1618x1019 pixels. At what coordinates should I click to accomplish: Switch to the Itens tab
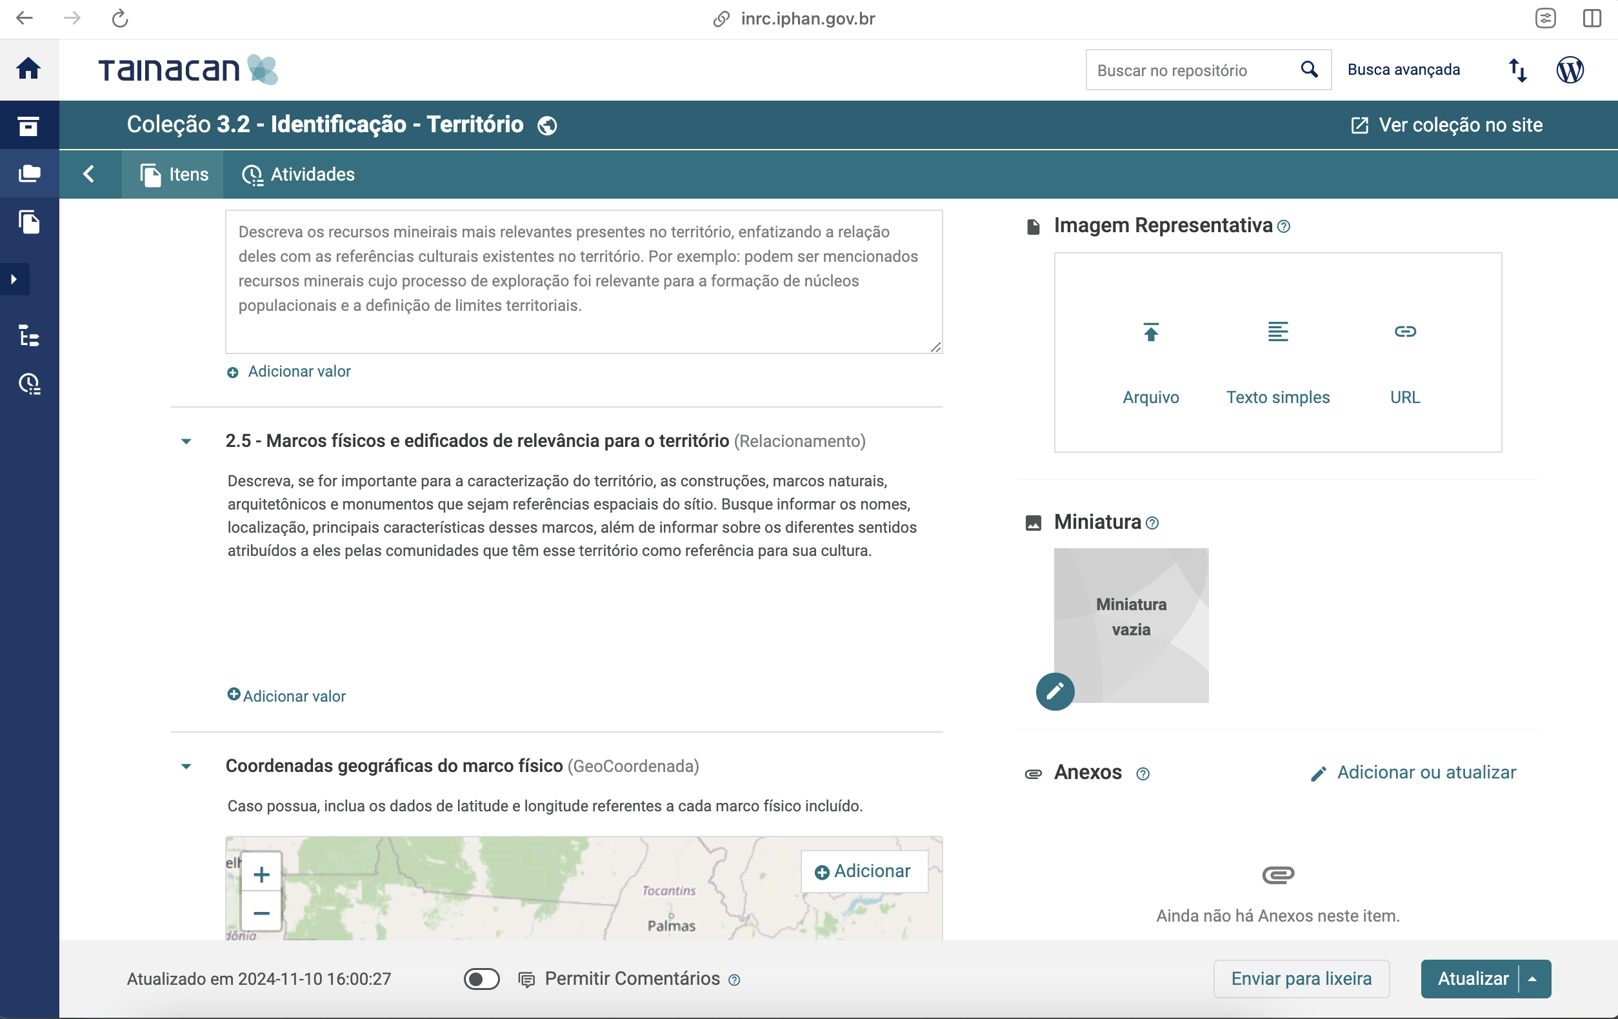173,175
